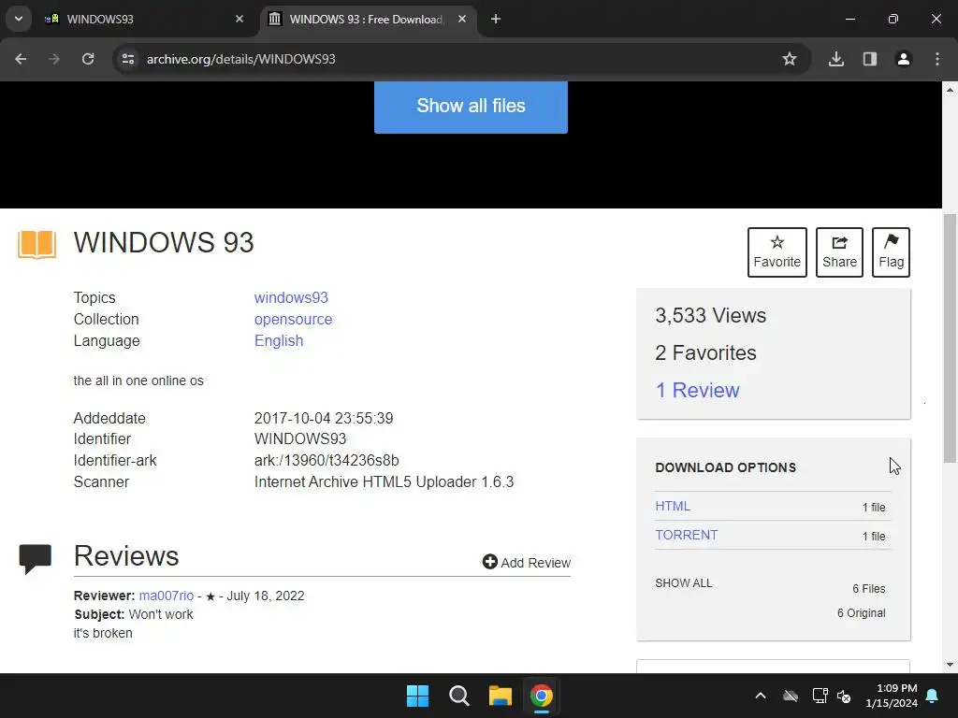Share this archive item
The height and width of the screenshot is (718, 958).
(x=839, y=252)
